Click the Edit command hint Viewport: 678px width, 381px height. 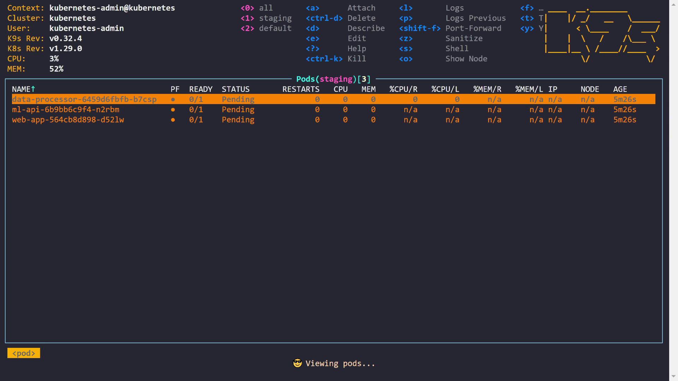pyautogui.click(x=357, y=38)
